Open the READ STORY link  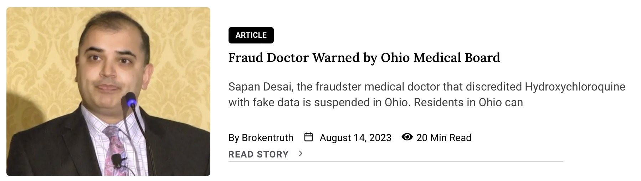click(x=258, y=154)
